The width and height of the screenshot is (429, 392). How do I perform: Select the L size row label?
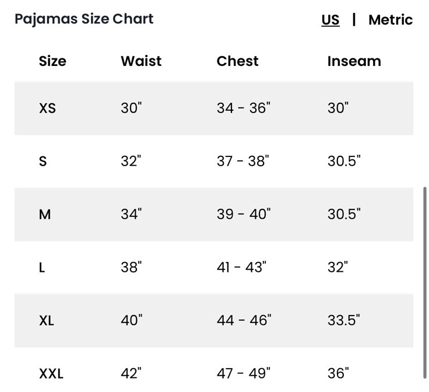42,268
